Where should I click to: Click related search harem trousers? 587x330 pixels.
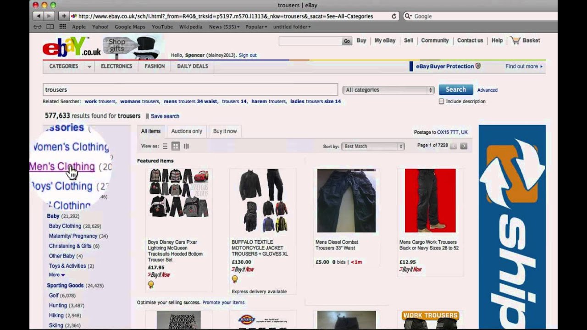(269, 101)
